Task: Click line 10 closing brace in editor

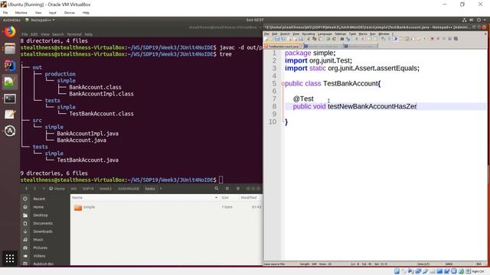Action: (x=286, y=121)
